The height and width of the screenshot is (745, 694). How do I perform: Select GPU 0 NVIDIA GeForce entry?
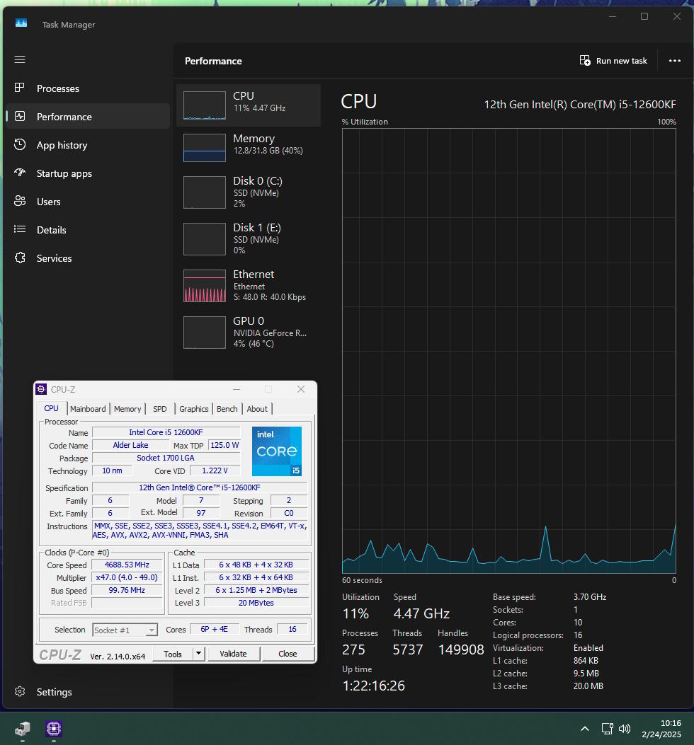[249, 332]
